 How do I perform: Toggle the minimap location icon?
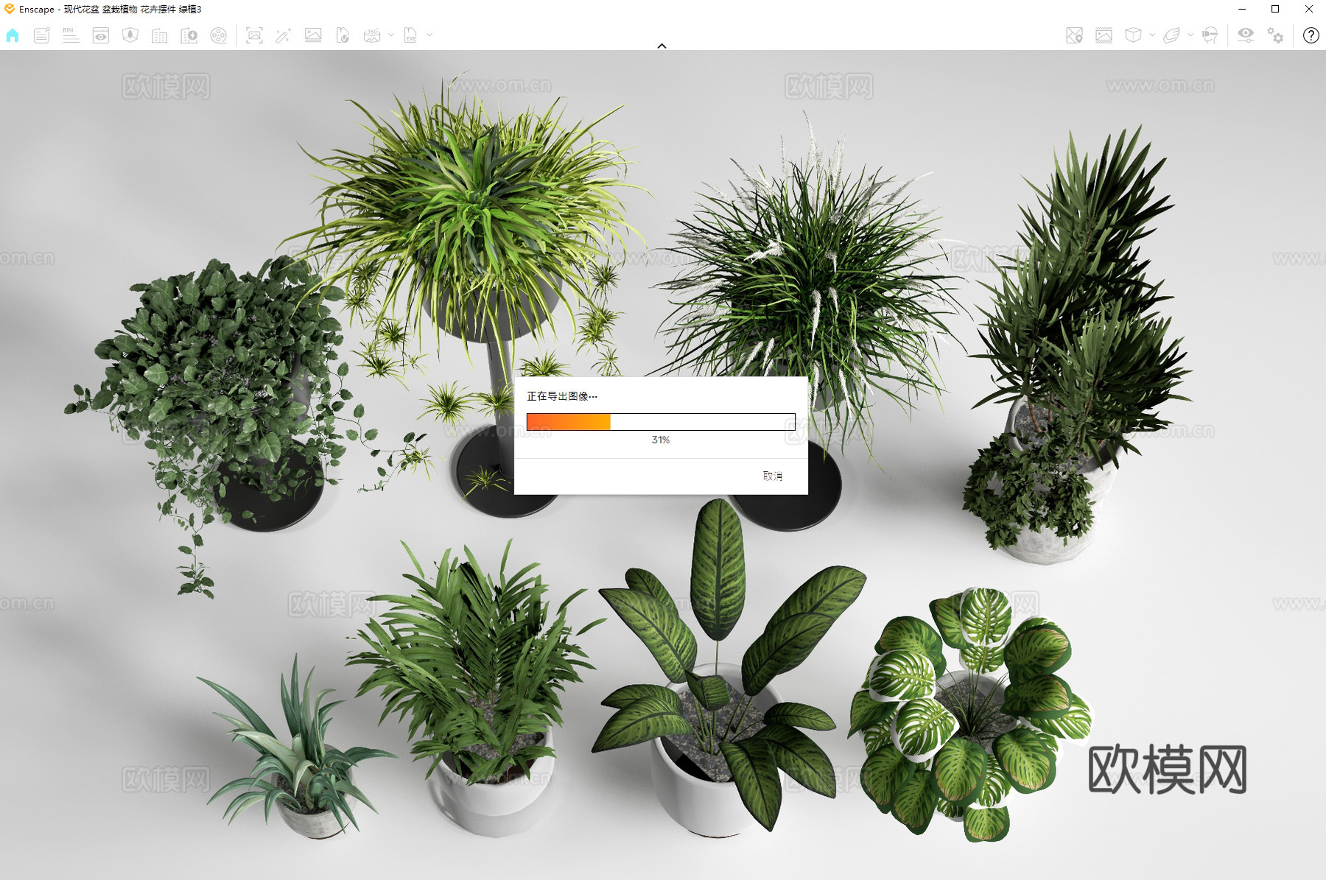click(1074, 35)
